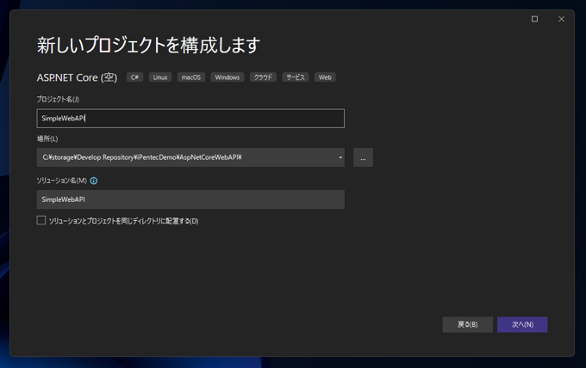Viewport: 586px width, 368px height.
Task: Click the 場所(L) label
Action: click(47, 138)
